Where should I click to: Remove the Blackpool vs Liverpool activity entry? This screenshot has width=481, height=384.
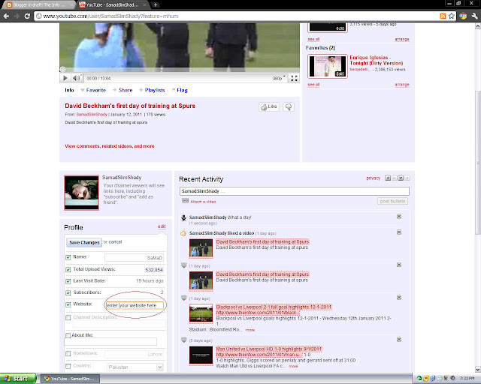[399, 297]
